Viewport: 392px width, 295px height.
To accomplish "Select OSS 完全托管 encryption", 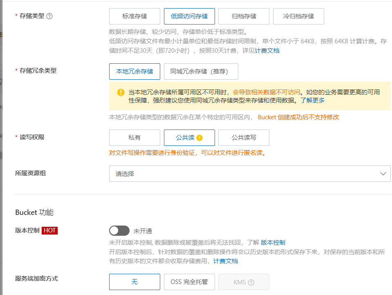I will (x=189, y=282).
